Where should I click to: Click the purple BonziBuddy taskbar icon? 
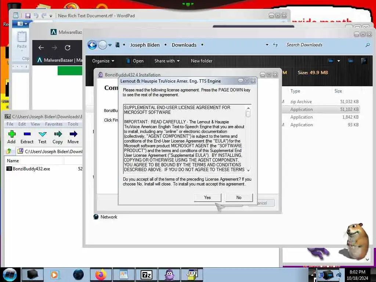(x=169, y=275)
